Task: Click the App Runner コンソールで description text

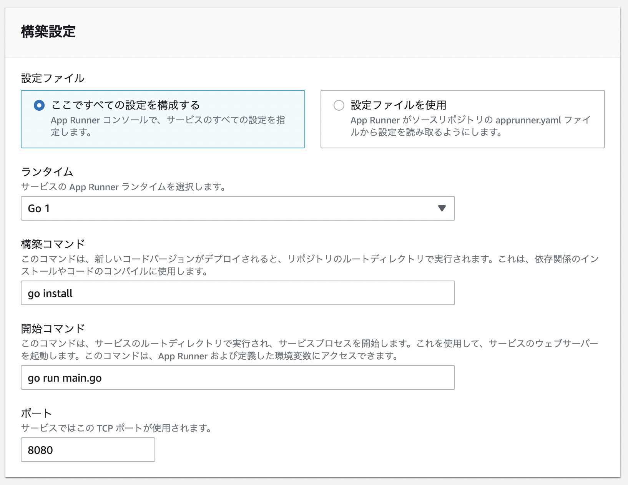Action: point(168,126)
